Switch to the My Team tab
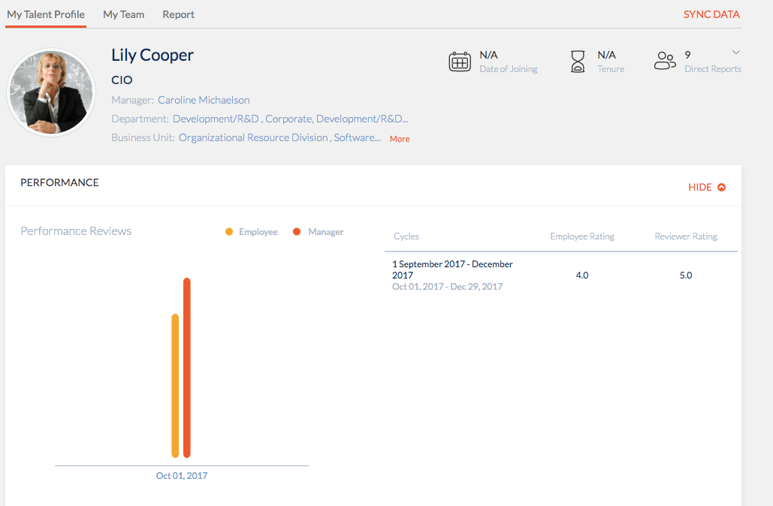 [x=124, y=14]
